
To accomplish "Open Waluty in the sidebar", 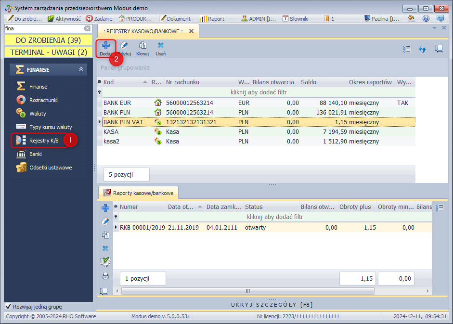I will coord(38,114).
